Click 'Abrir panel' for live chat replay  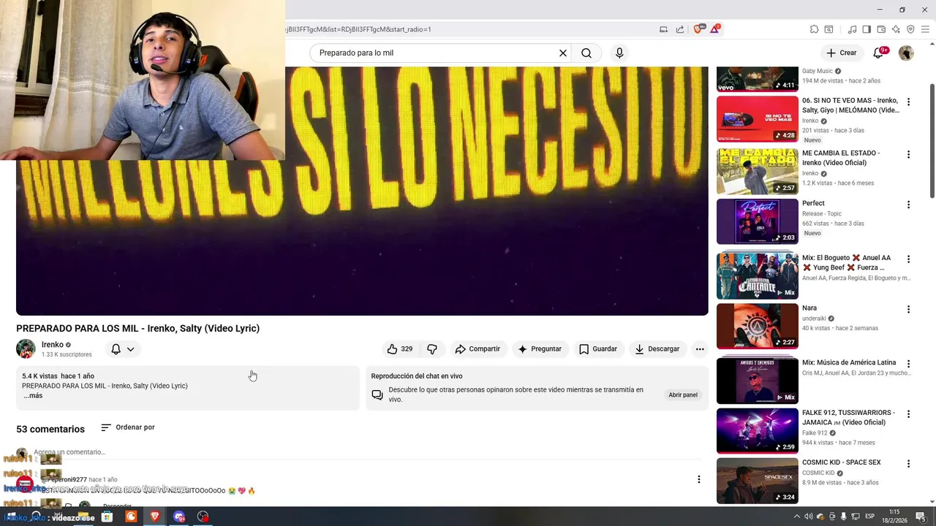[683, 395]
